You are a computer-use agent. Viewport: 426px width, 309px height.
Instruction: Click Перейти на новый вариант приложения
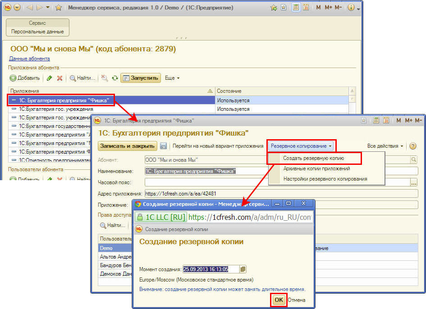pyautogui.click(x=218, y=146)
